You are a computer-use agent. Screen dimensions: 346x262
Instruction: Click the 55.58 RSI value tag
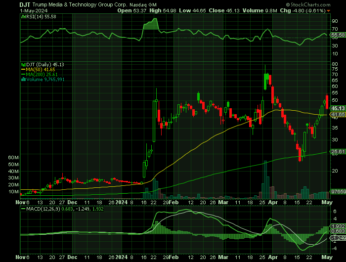[x=338, y=36]
